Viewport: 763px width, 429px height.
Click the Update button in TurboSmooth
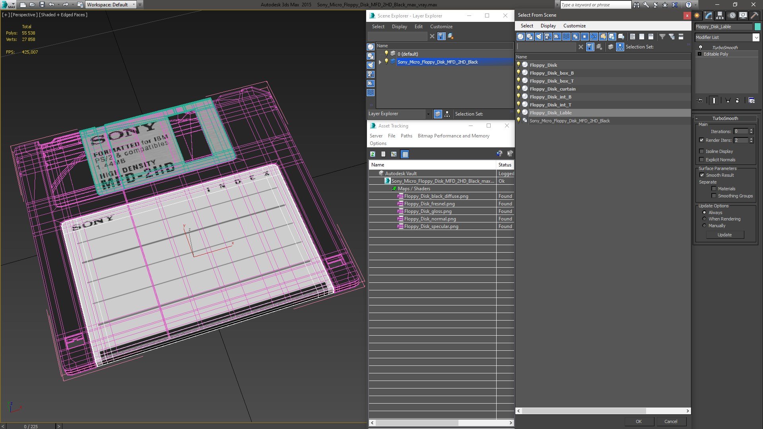pos(724,235)
